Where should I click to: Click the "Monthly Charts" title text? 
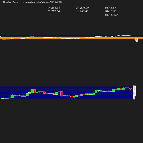[11, 2]
